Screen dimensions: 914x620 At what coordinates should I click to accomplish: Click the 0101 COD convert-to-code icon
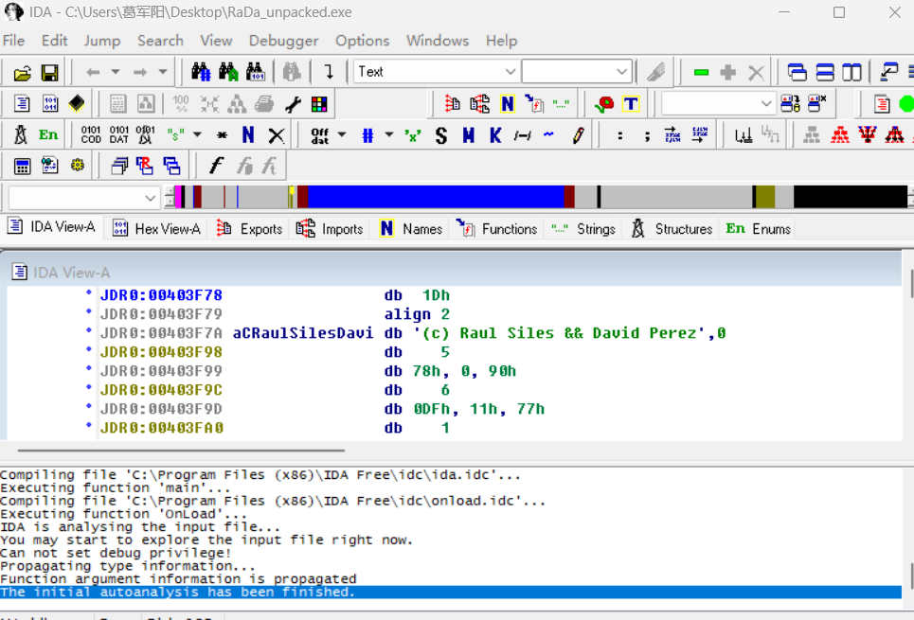[x=91, y=135]
